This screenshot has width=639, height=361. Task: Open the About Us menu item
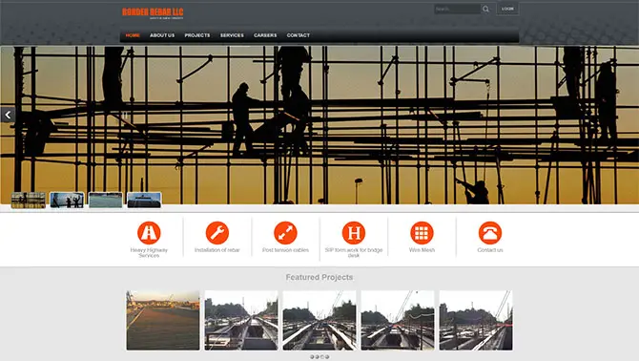pos(162,35)
